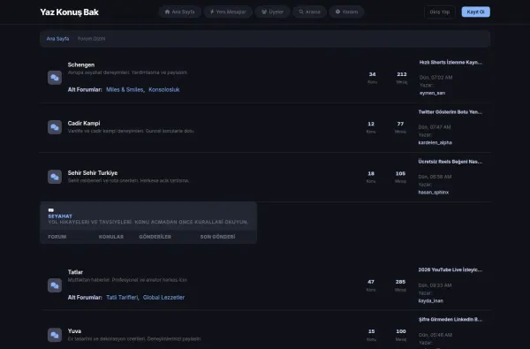Open last post 'Şifre Girmeden Linkedin B...'

[450, 320]
